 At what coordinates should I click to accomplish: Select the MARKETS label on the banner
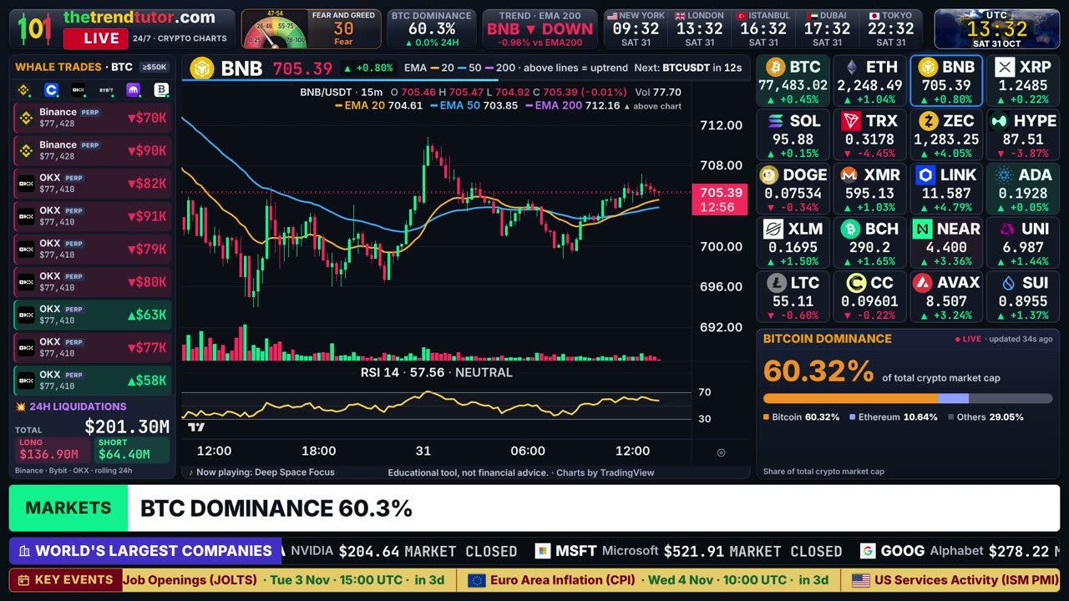coord(68,508)
